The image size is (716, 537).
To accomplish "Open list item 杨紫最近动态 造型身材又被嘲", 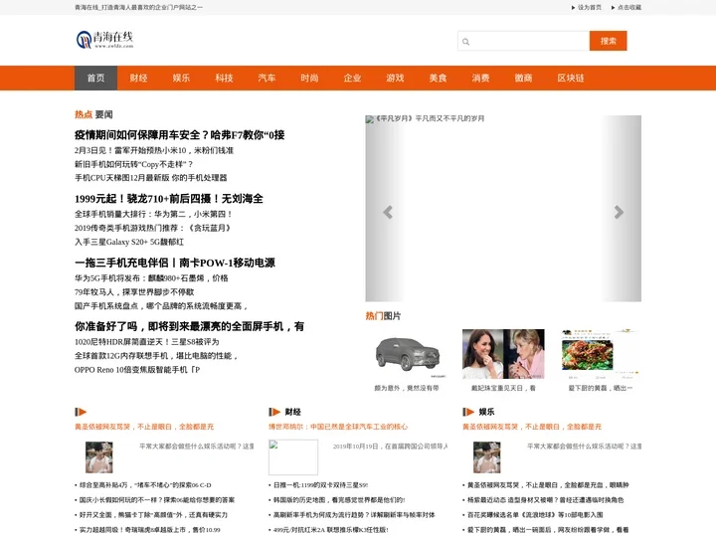I will [545, 500].
